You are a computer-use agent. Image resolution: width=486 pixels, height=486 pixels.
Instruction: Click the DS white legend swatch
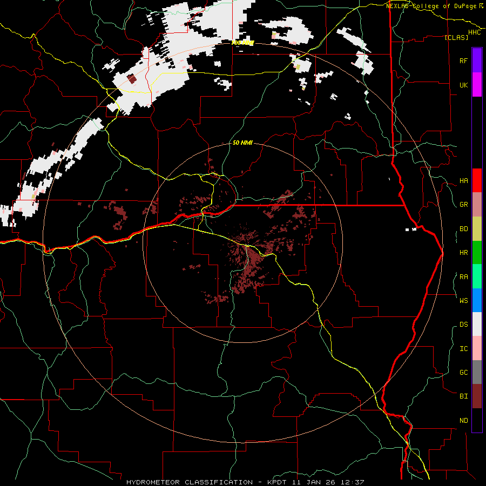pos(477,324)
